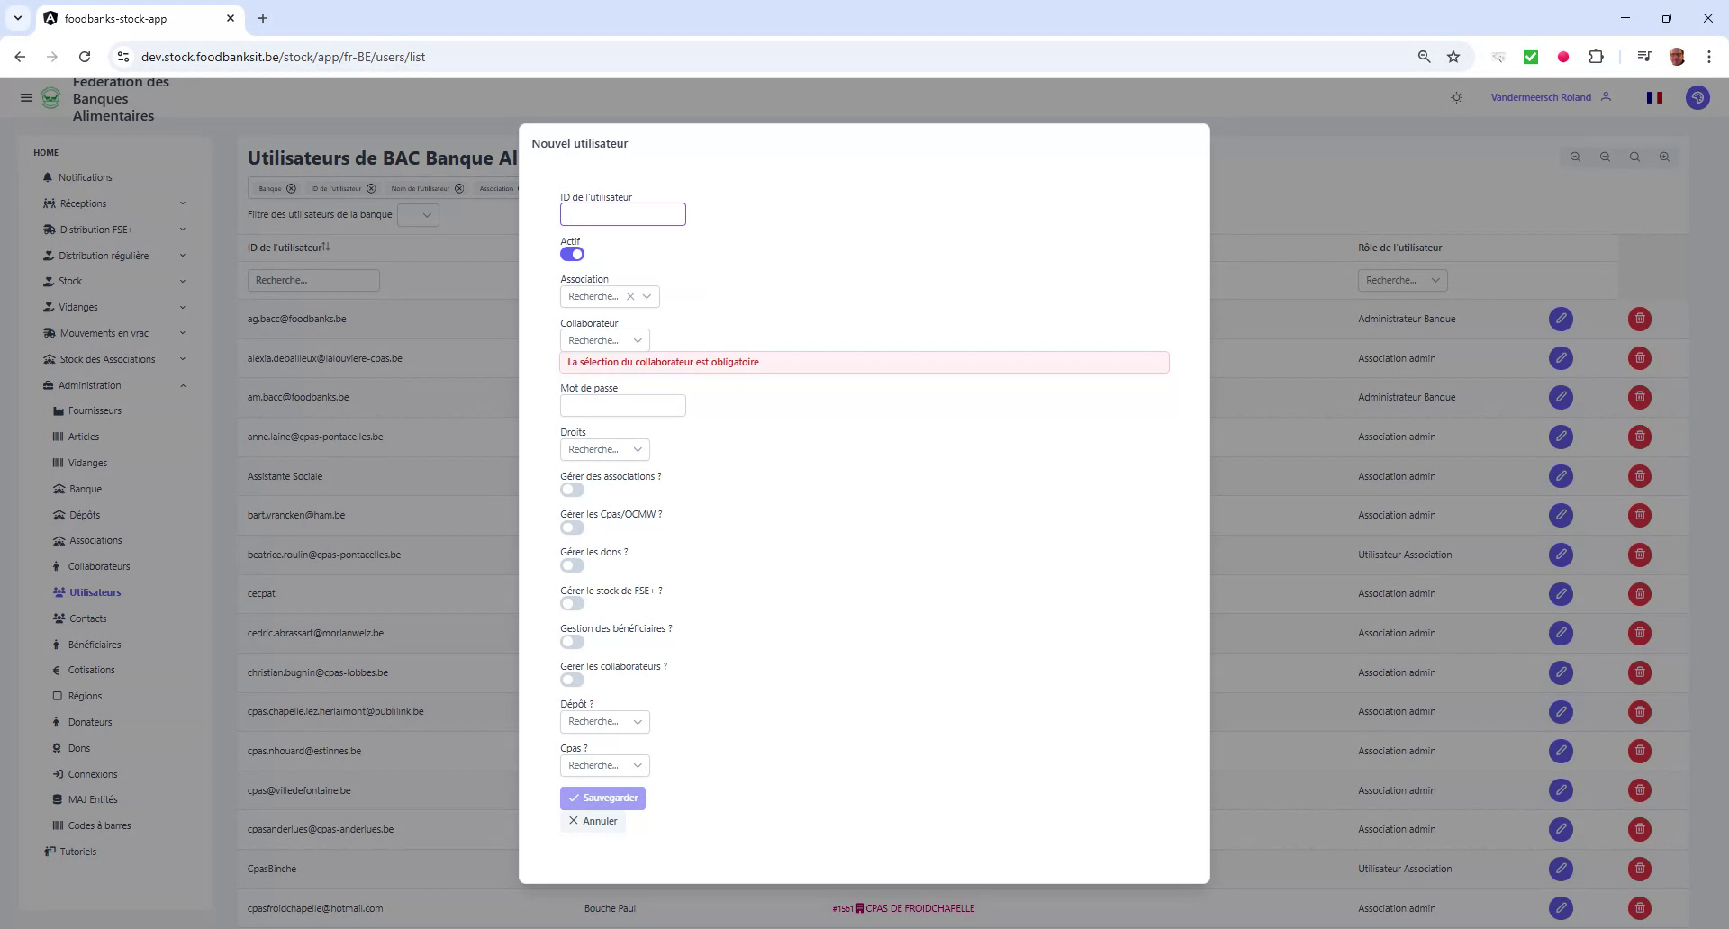
Task: Delete the user cecpat using trash icon
Action: 1640,594
